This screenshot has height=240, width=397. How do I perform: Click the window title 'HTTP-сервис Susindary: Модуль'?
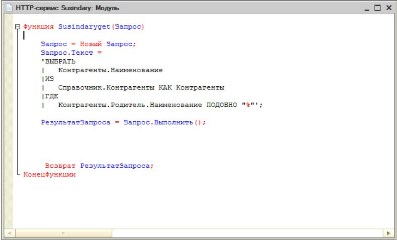(x=68, y=8)
